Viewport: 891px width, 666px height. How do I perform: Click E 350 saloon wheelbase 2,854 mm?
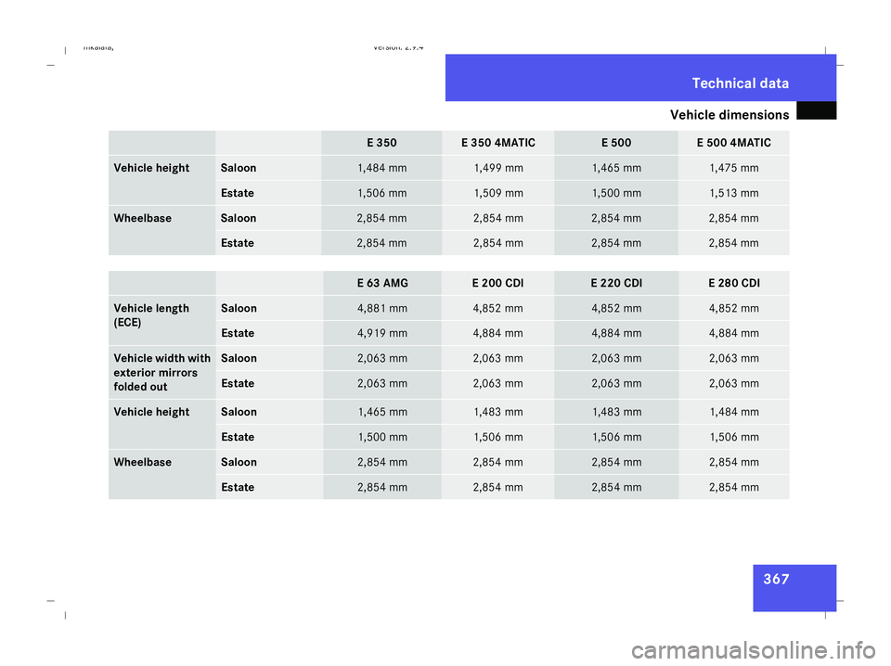click(381, 218)
